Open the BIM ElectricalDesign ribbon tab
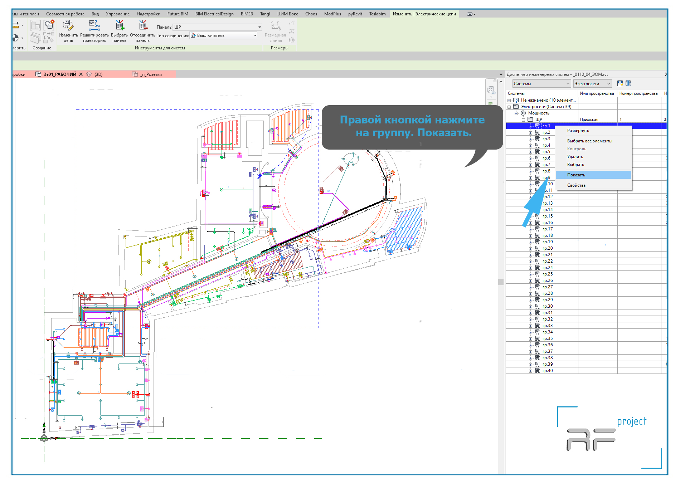 tap(214, 14)
